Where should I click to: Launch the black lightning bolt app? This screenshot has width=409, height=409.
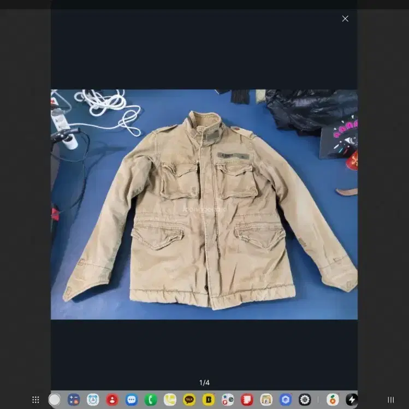[352, 400]
